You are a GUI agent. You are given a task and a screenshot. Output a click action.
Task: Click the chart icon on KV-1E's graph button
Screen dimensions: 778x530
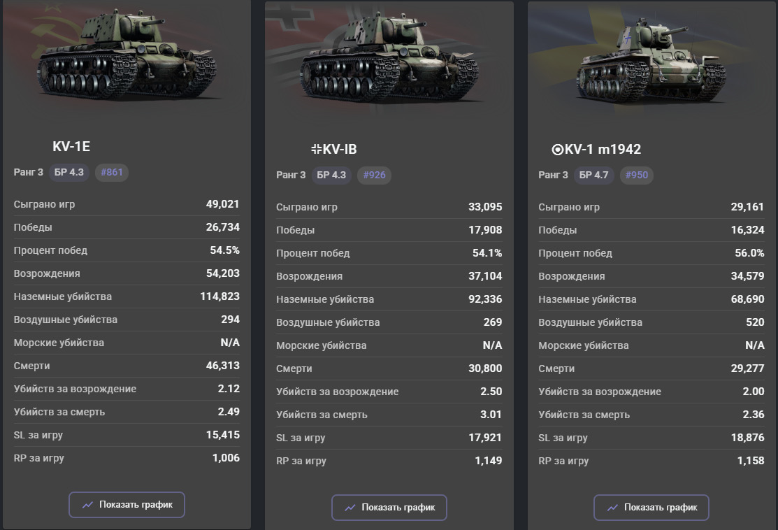(x=87, y=505)
